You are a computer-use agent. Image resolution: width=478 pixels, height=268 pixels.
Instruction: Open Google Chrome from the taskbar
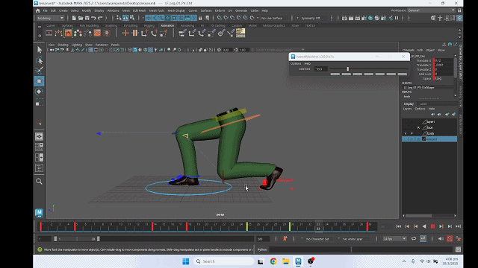(x=273, y=261)
